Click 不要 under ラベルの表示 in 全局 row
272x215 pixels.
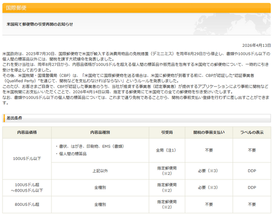[252, 150]
